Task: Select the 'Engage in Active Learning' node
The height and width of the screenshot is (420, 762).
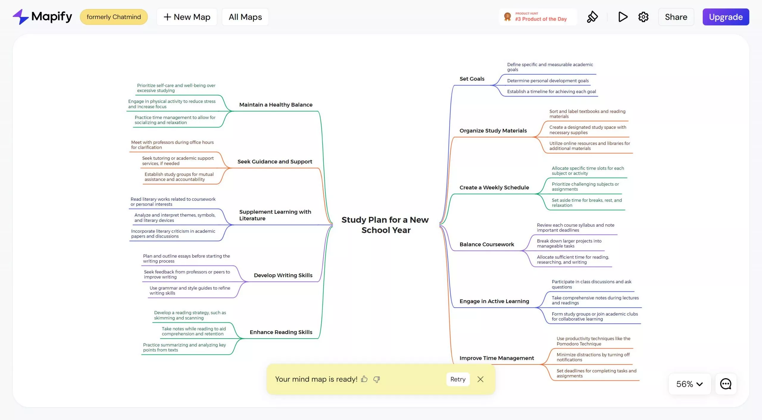Action: [494, 301]
